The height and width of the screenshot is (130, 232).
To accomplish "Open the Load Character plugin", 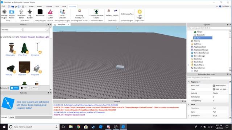I will [62, 14].
